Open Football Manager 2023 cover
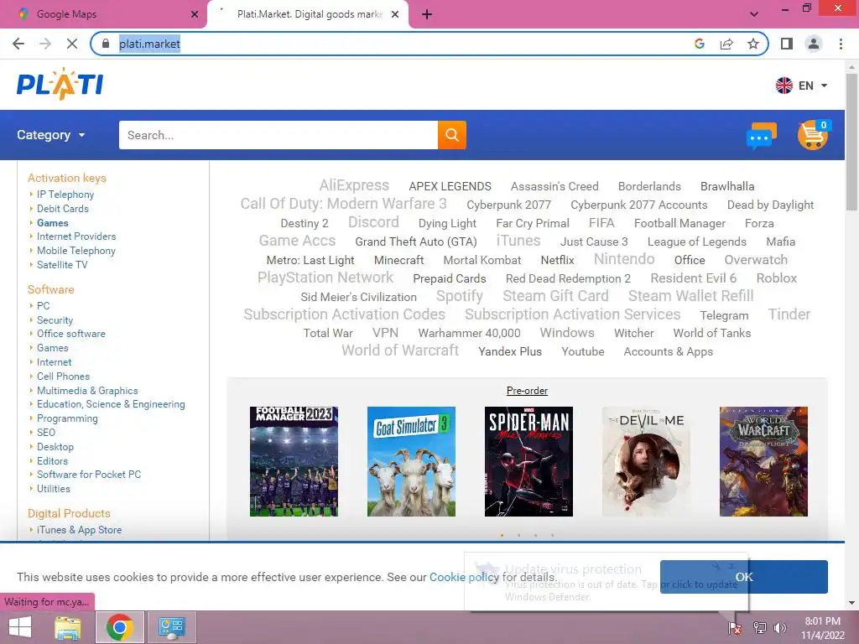Image resolution: width=859 pixels, height=644 pixels. (294, 461)
